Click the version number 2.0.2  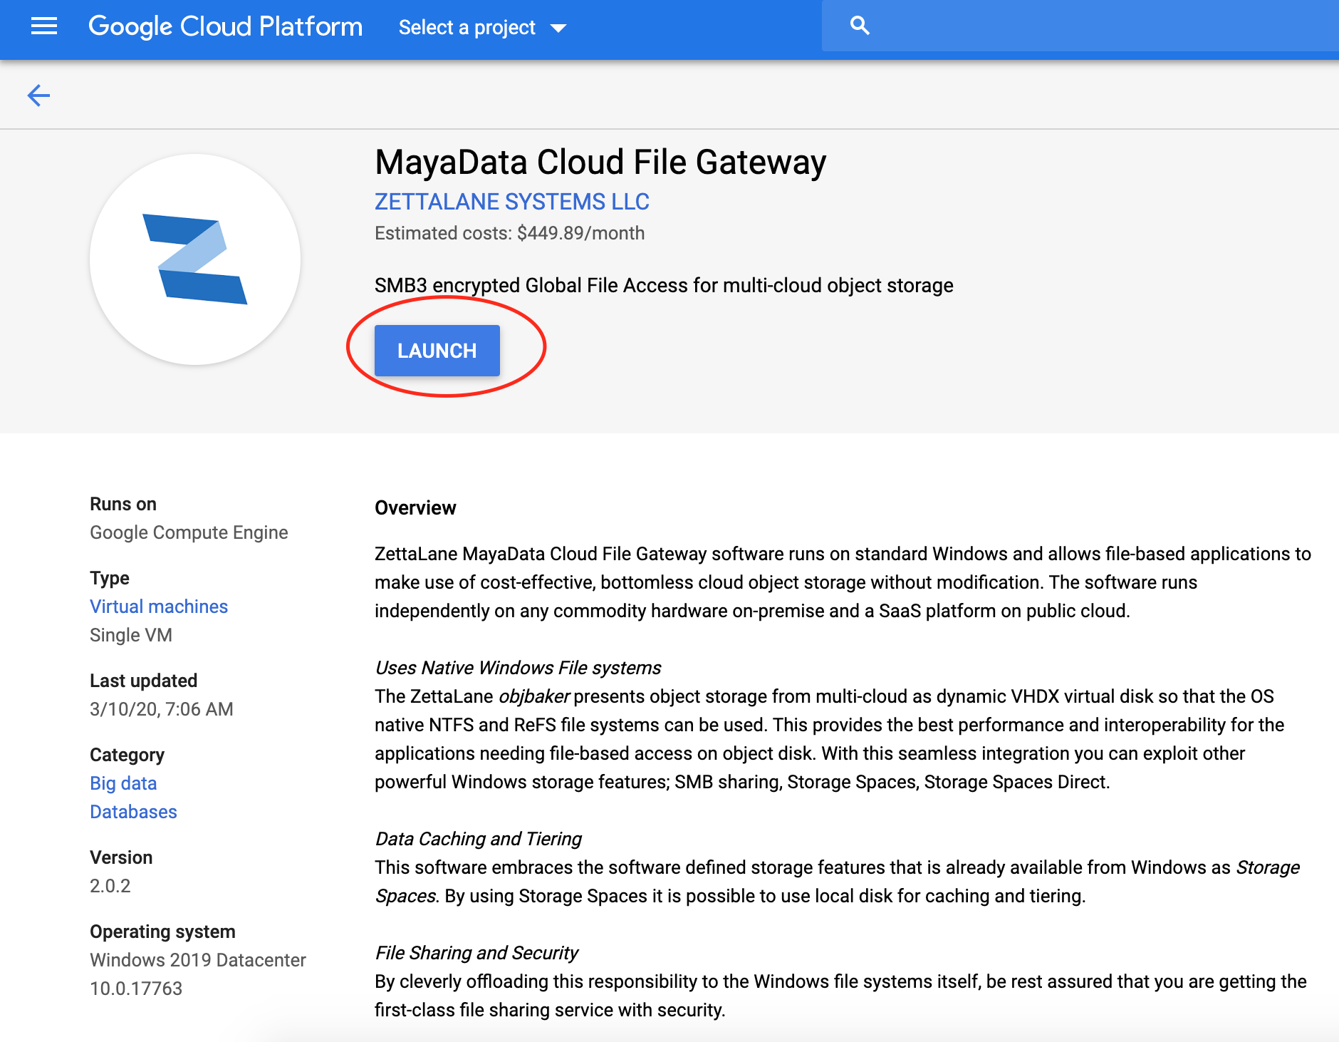(x=110, y=886)
